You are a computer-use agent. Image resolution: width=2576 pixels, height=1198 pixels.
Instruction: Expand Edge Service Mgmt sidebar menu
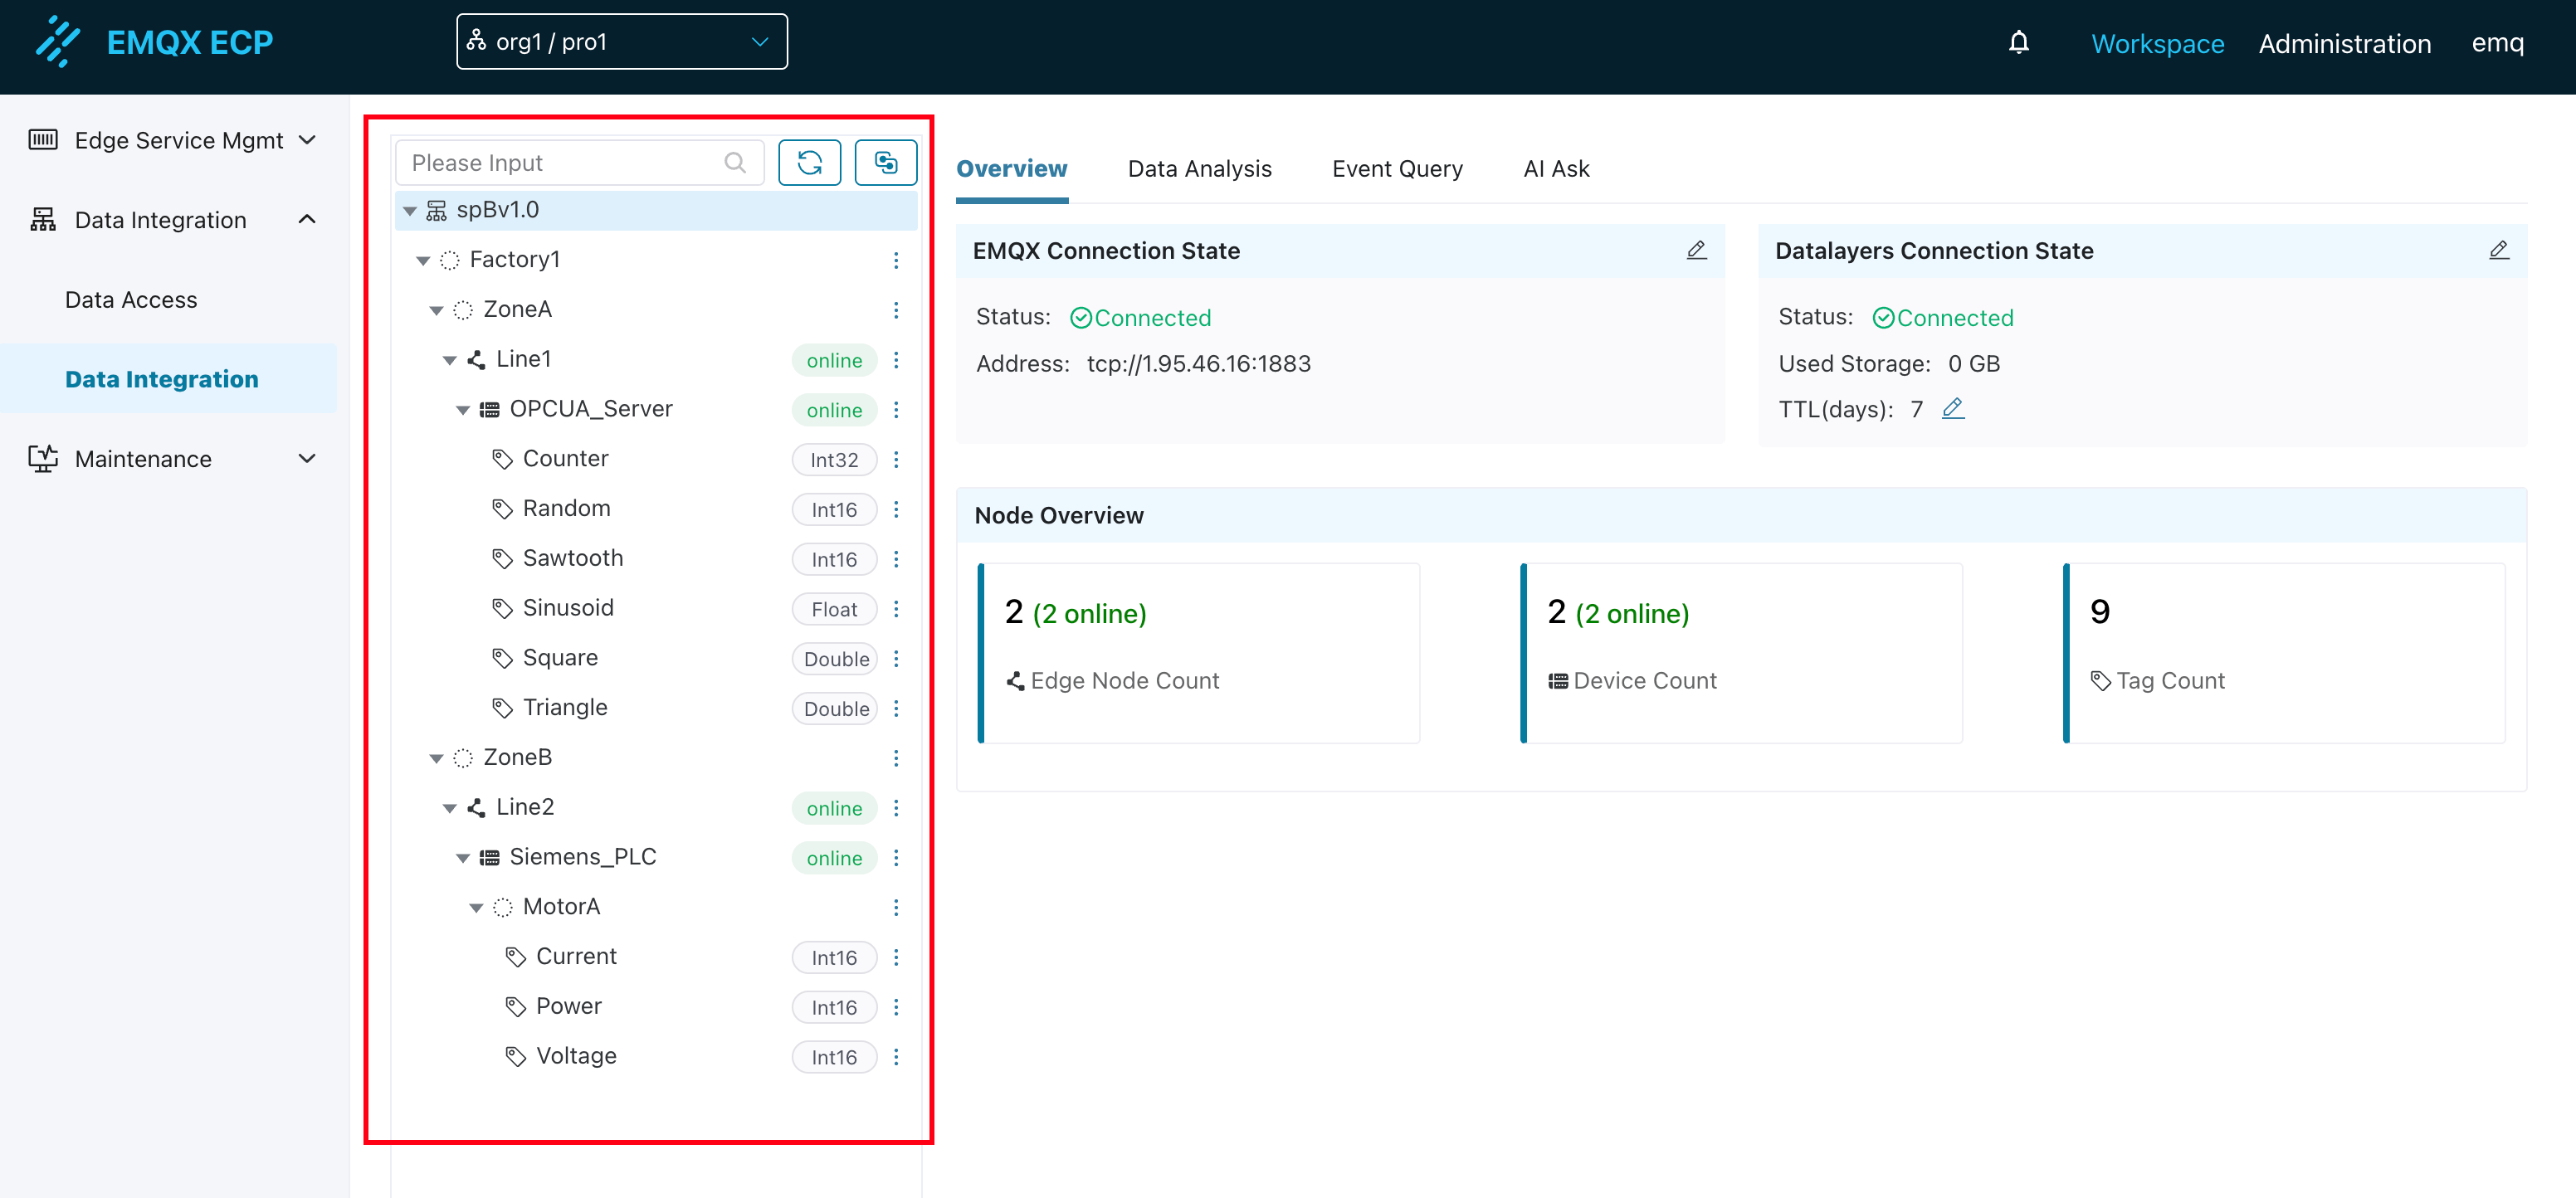tap(172, 140)
